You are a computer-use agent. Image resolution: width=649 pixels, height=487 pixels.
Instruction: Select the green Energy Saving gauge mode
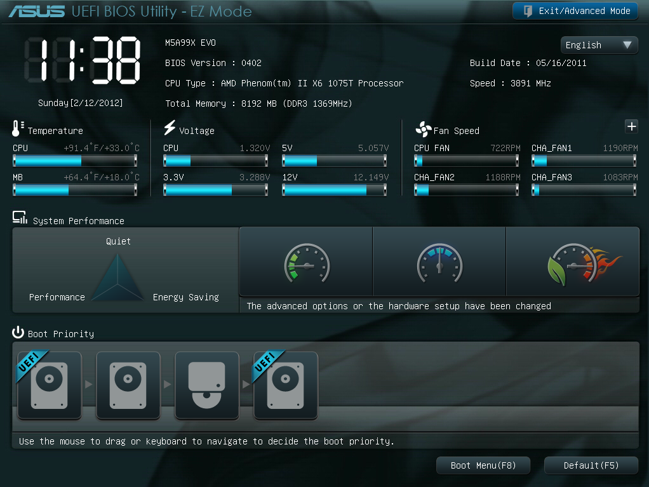coord(306,262)
